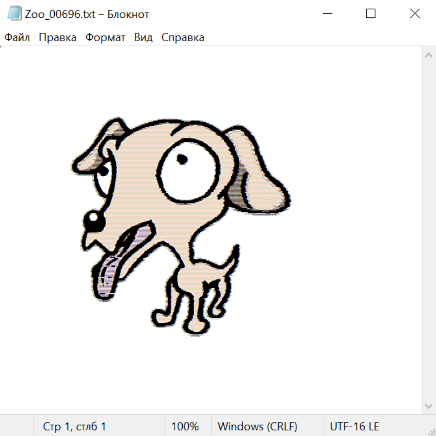Open the Файл menu
The image size is (436, 436).
[17, 38]
